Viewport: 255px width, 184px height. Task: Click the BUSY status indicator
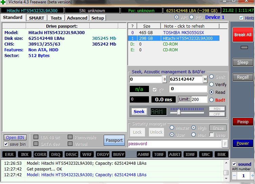point(119,155)
